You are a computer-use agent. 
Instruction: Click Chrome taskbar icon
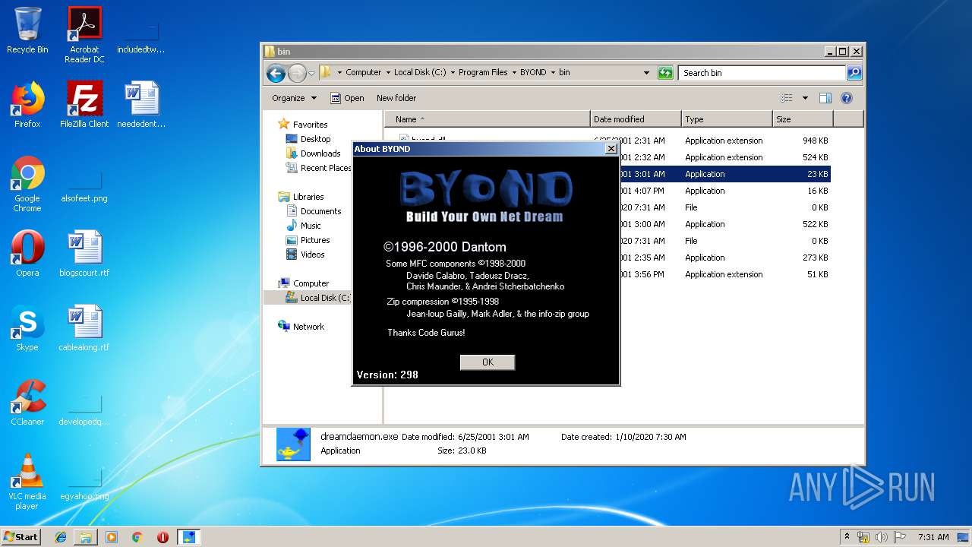(x=137, y=537)
